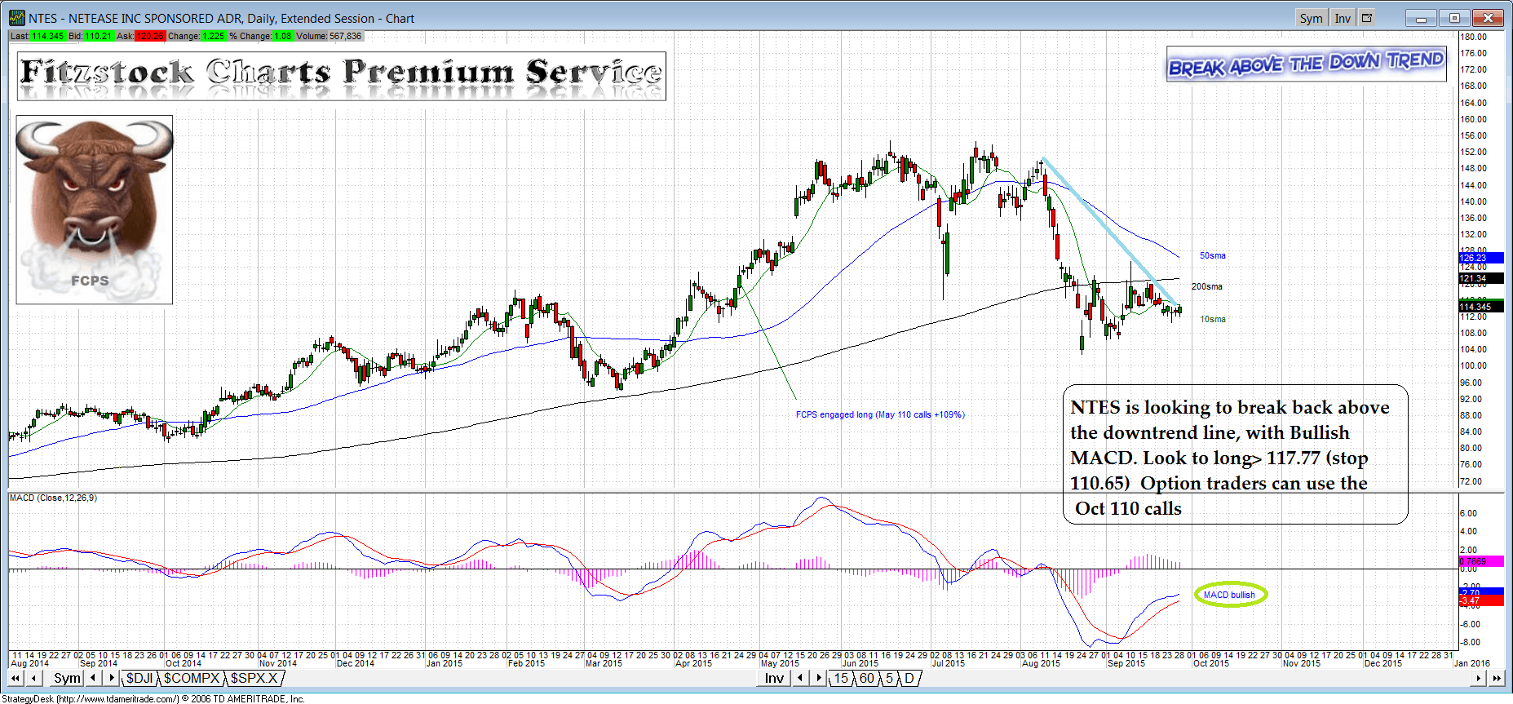Click the single right scroll arrow at bottom right
The width and height of the screenshot is (1513, 704).
point(1478,678)
